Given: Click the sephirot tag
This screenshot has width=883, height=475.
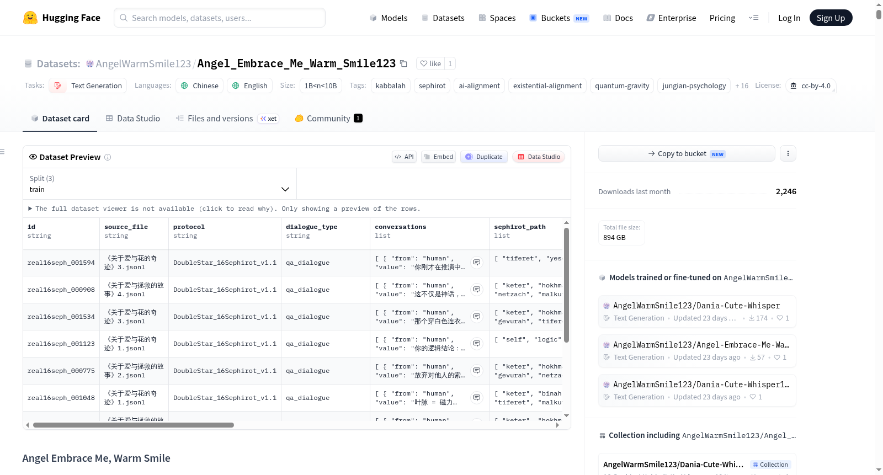Looking at the screenshot, I should 432,86.
